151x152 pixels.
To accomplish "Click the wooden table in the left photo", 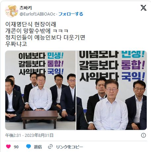I will [40, 118].
